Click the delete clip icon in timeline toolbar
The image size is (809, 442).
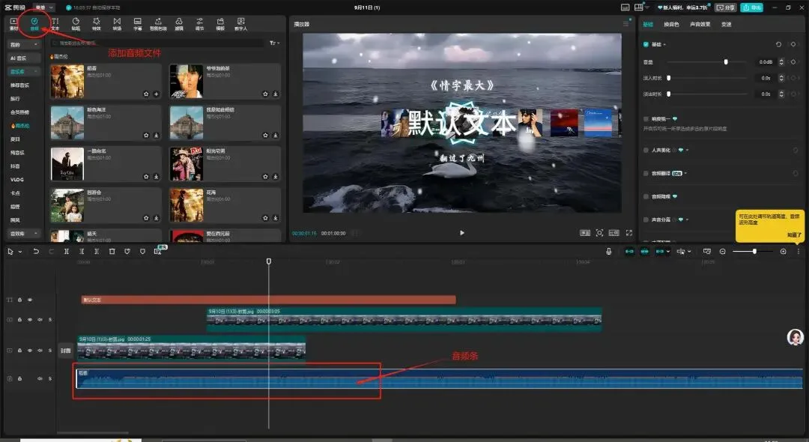point(112,252)
